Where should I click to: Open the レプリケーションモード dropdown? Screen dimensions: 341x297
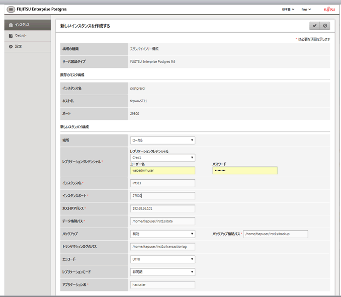point(162,272)
